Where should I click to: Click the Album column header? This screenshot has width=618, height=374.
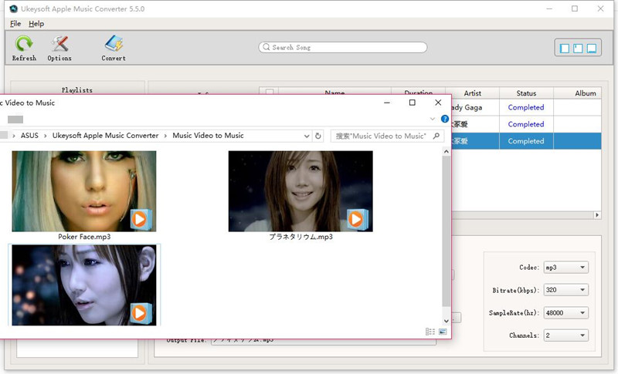[x=578, y=93]
